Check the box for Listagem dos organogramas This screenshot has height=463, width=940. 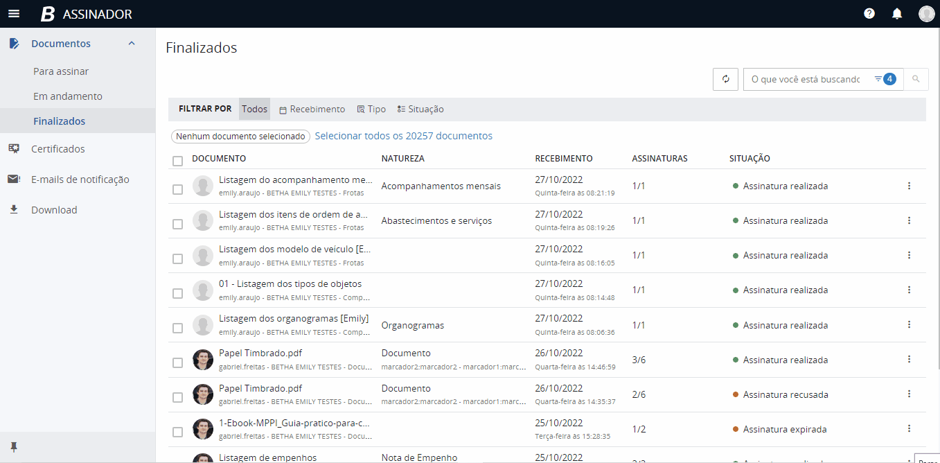[178, 328]
